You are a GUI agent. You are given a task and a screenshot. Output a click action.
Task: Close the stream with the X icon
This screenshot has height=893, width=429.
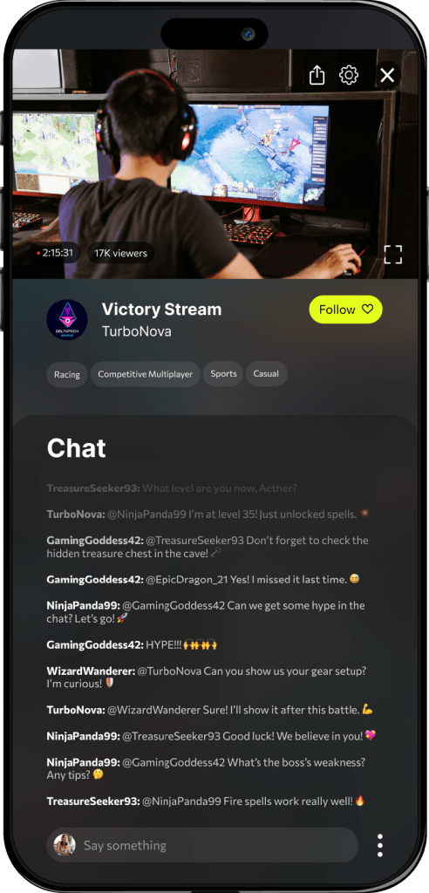point(387,75)
